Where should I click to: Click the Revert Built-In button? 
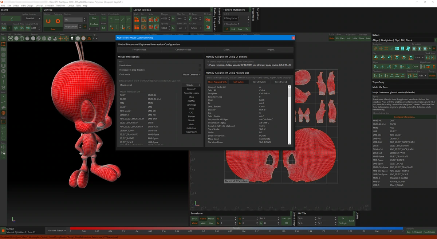(260, 82)
